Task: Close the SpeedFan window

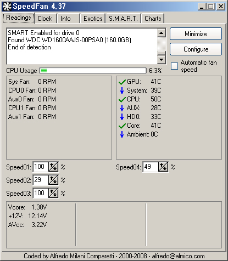Action: tap(221, 7)
